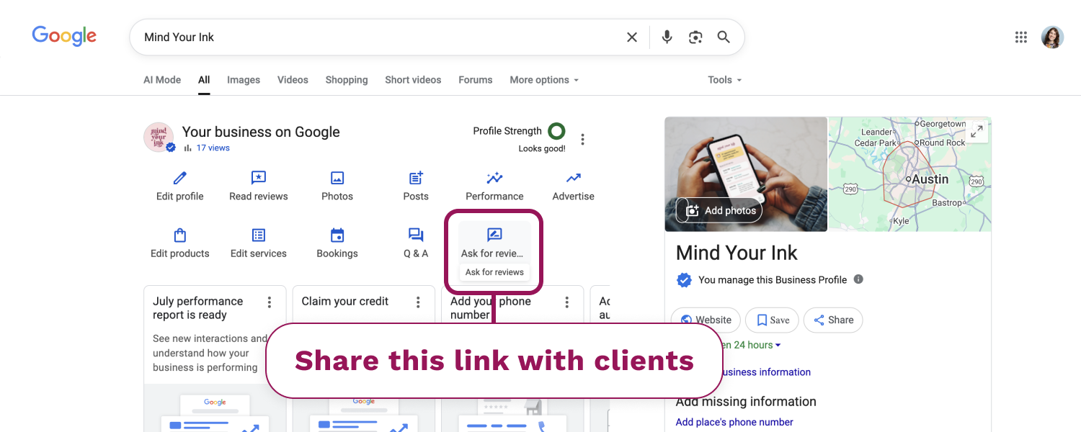Open Edit products
This screenshot has width=1081, height=432.
[x=180, y=243]
